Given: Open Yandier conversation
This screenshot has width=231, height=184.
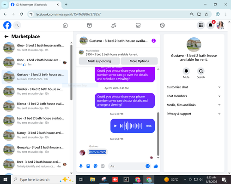Looking at the screenshot, I should coord(35,92).
